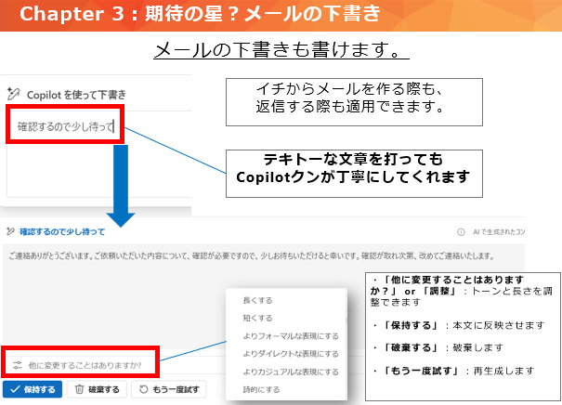
Task: Click the sparkle pen icon beside prompt heading
Action: pyautogui.click(x=10, y=231)
